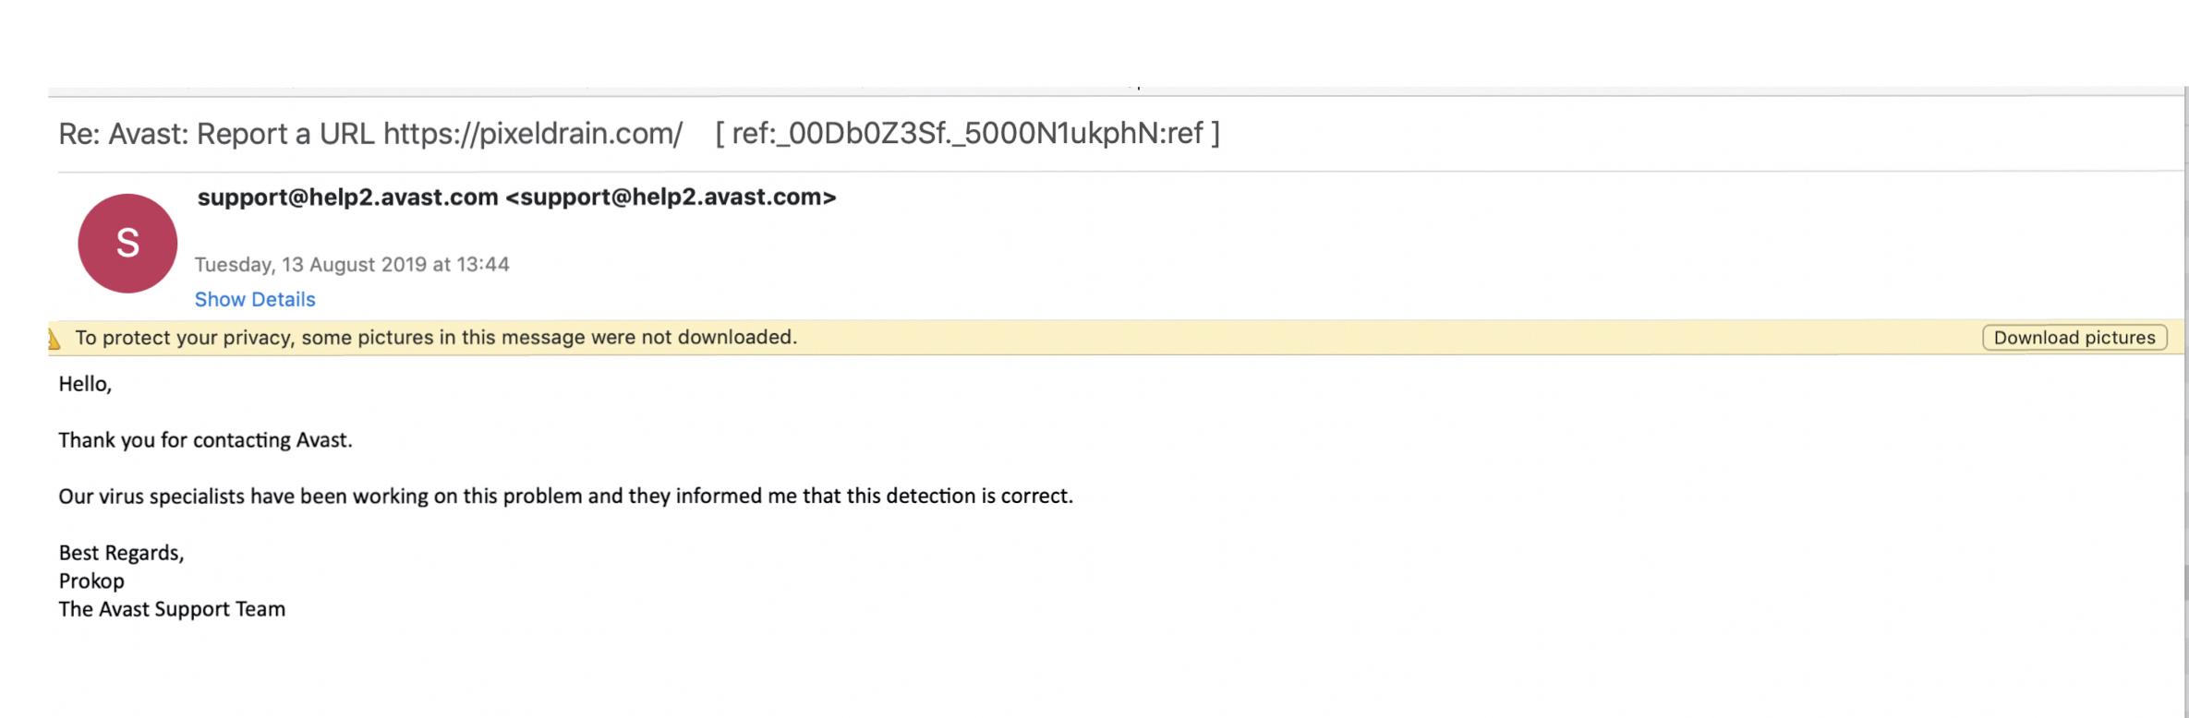Click the 13:44 timestamp
Viewport: 2189px width, 718px height.
tap(483, 265)
